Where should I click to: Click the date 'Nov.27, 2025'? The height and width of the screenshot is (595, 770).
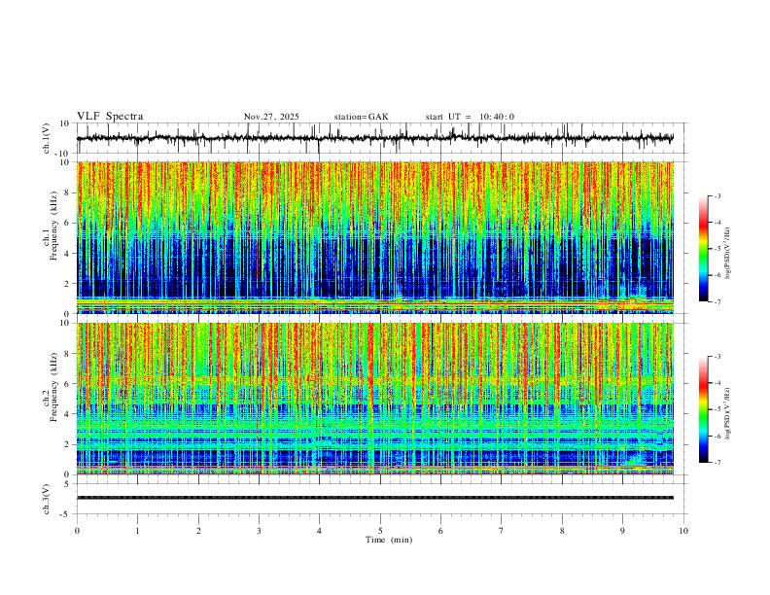pos(271,117)
